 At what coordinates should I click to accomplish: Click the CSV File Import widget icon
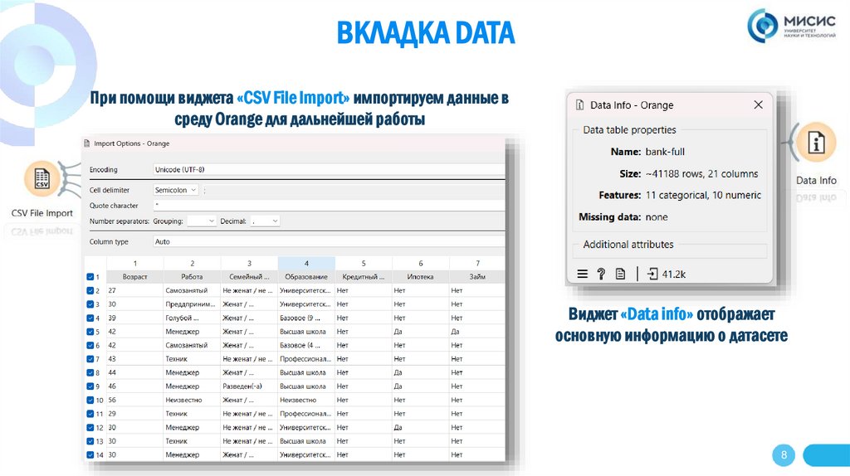pyautogui.click(x=42, y=178)
